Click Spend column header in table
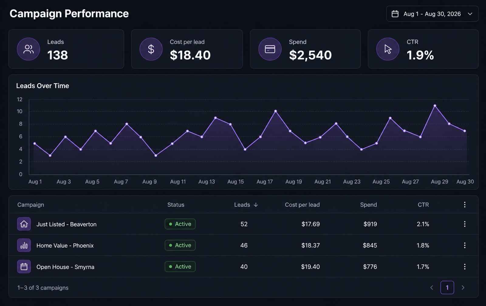 368,205
